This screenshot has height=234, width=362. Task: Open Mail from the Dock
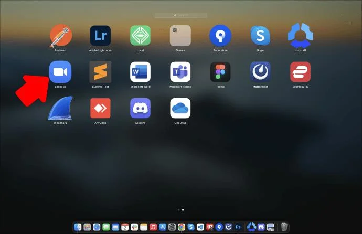115,227
